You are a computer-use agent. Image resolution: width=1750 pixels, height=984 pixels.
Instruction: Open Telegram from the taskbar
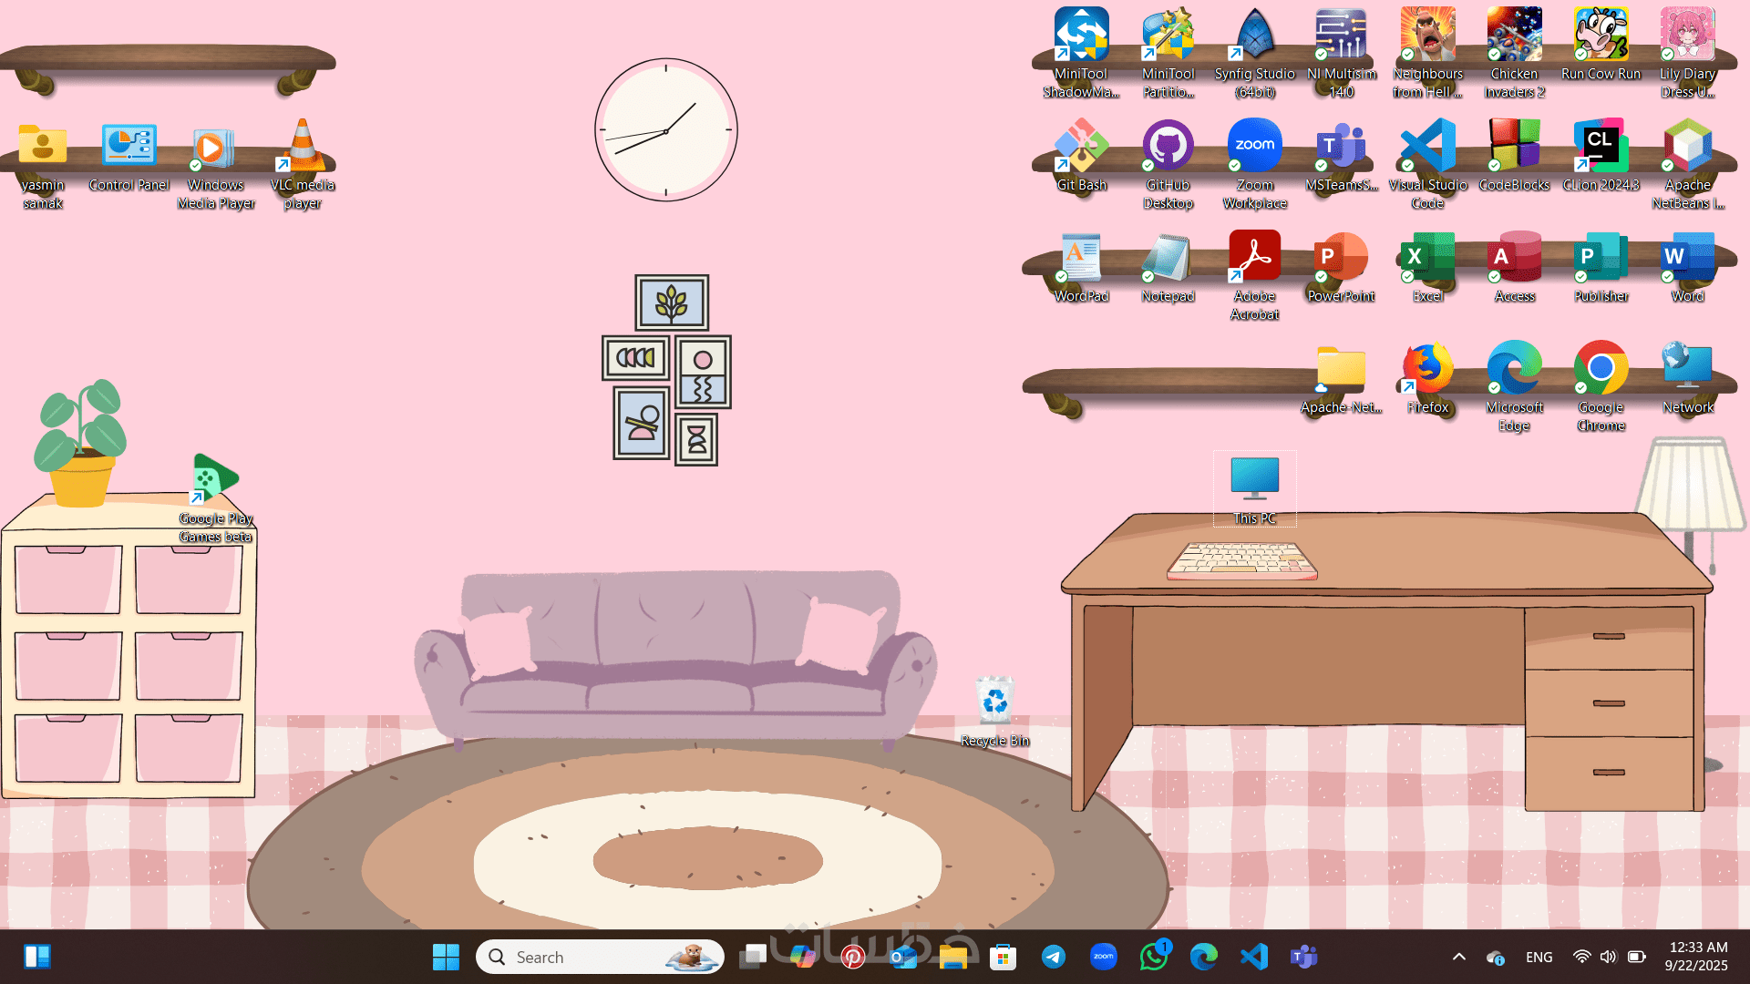(1054, 957)
